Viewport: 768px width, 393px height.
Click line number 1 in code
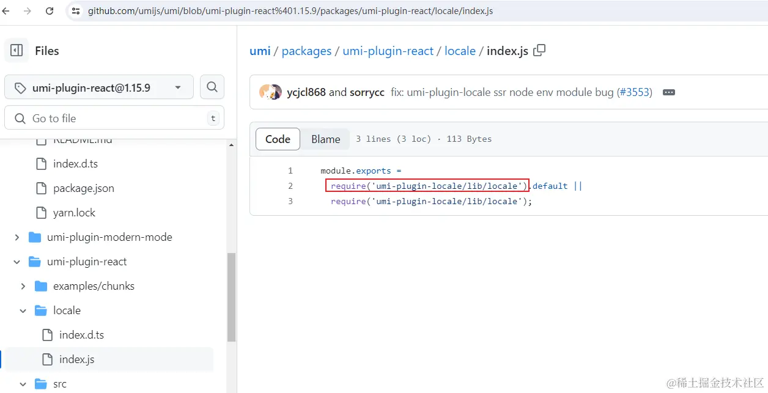(x=290, y=171)
